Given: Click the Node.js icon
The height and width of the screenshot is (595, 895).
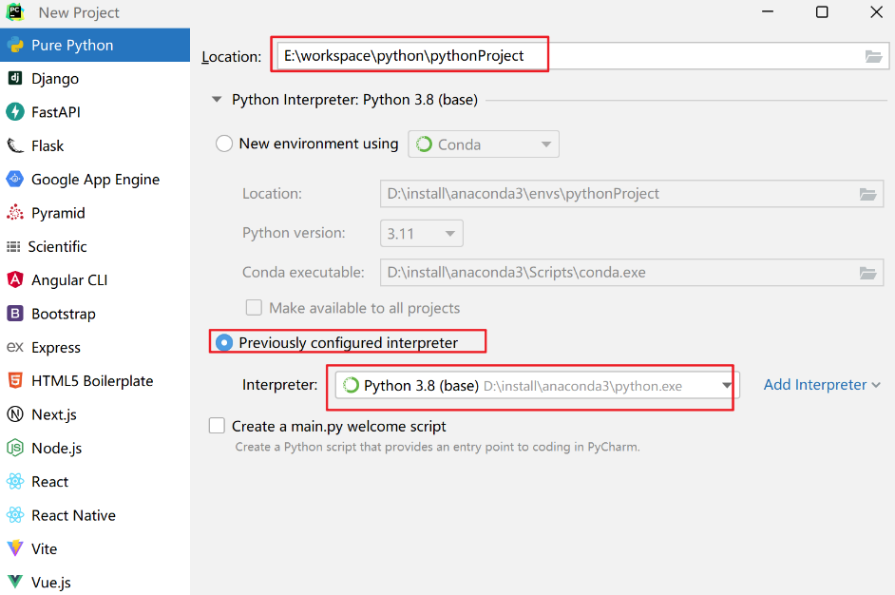Looking at the screenshot, I should [15, 449].
